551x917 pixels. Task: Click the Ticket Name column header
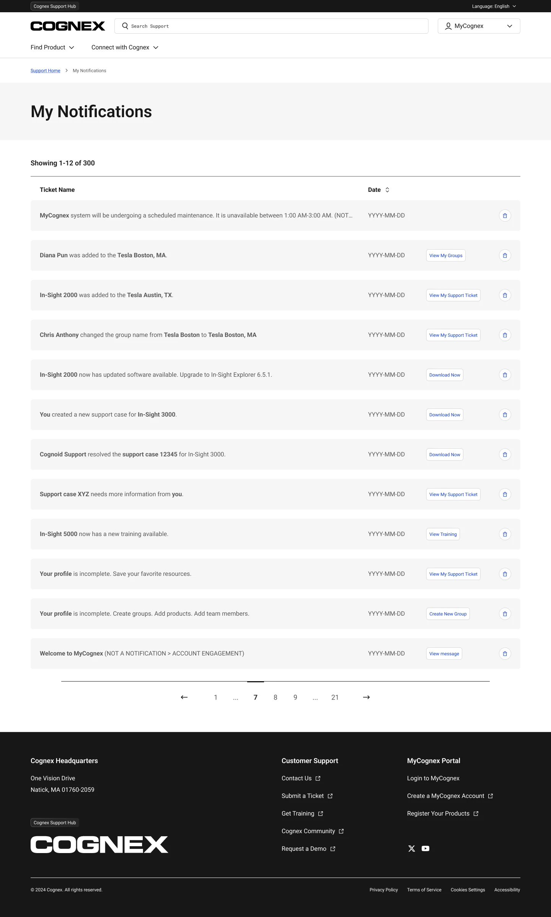click(x=57, y=190)
